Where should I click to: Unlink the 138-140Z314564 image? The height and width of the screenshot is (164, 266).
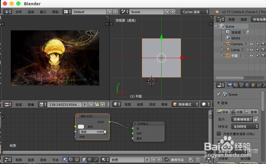tap(102, 104)
